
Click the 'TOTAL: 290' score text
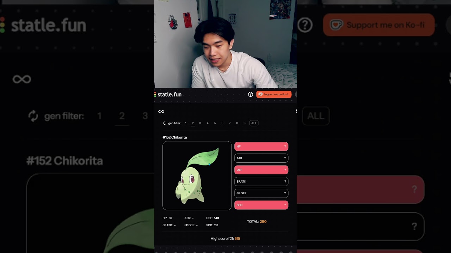(257, 222)
